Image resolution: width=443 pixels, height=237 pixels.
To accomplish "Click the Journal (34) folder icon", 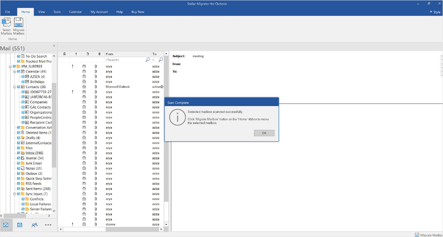I will (23, 158).
